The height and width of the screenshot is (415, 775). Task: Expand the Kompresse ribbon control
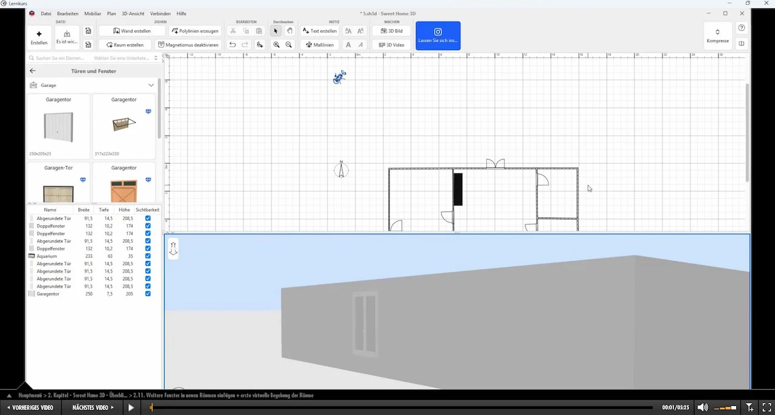(x=717, y=36)
